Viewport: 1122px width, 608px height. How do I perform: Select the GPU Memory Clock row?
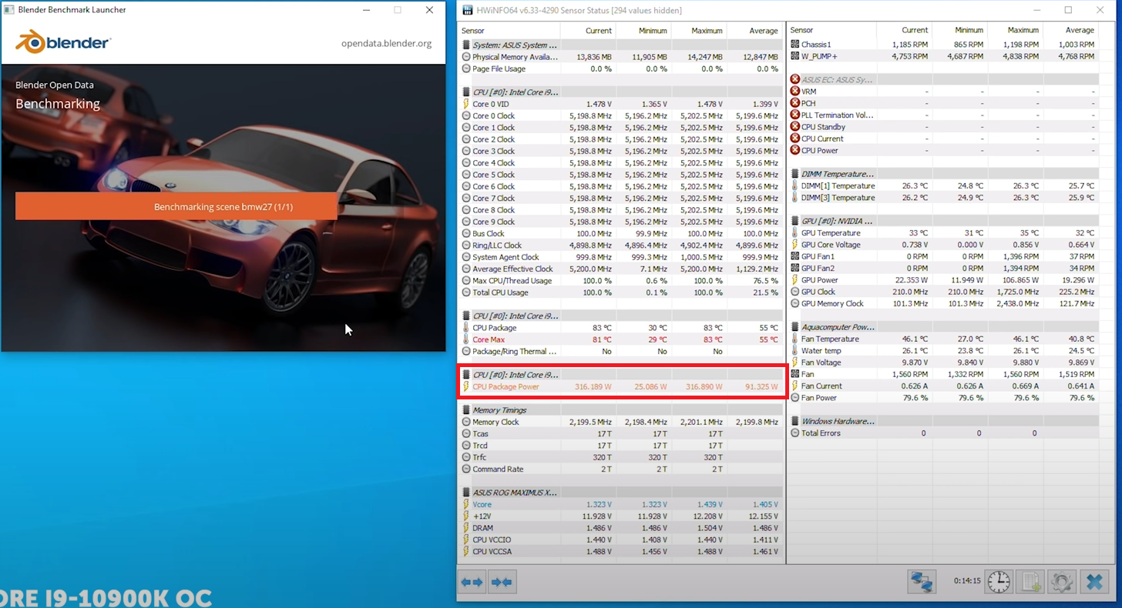click(944, 303)
